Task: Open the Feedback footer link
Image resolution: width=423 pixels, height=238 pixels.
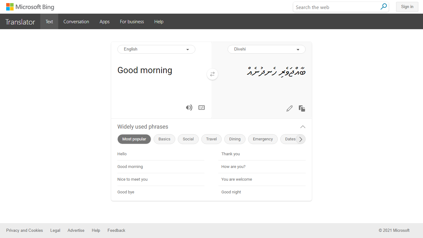Action: 116,230
